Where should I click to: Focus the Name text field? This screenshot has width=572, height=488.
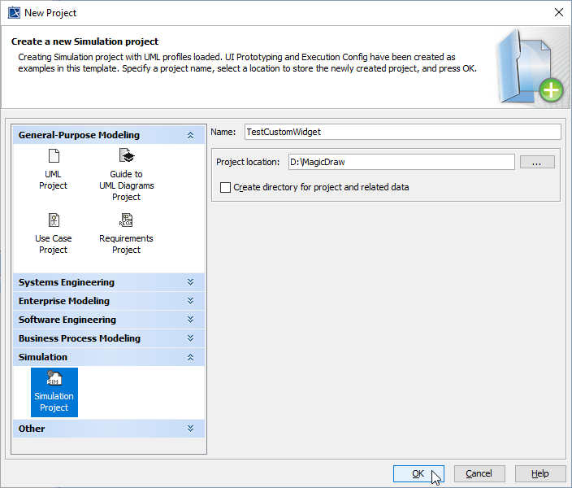pyautogui.click(x=403, y=132)
